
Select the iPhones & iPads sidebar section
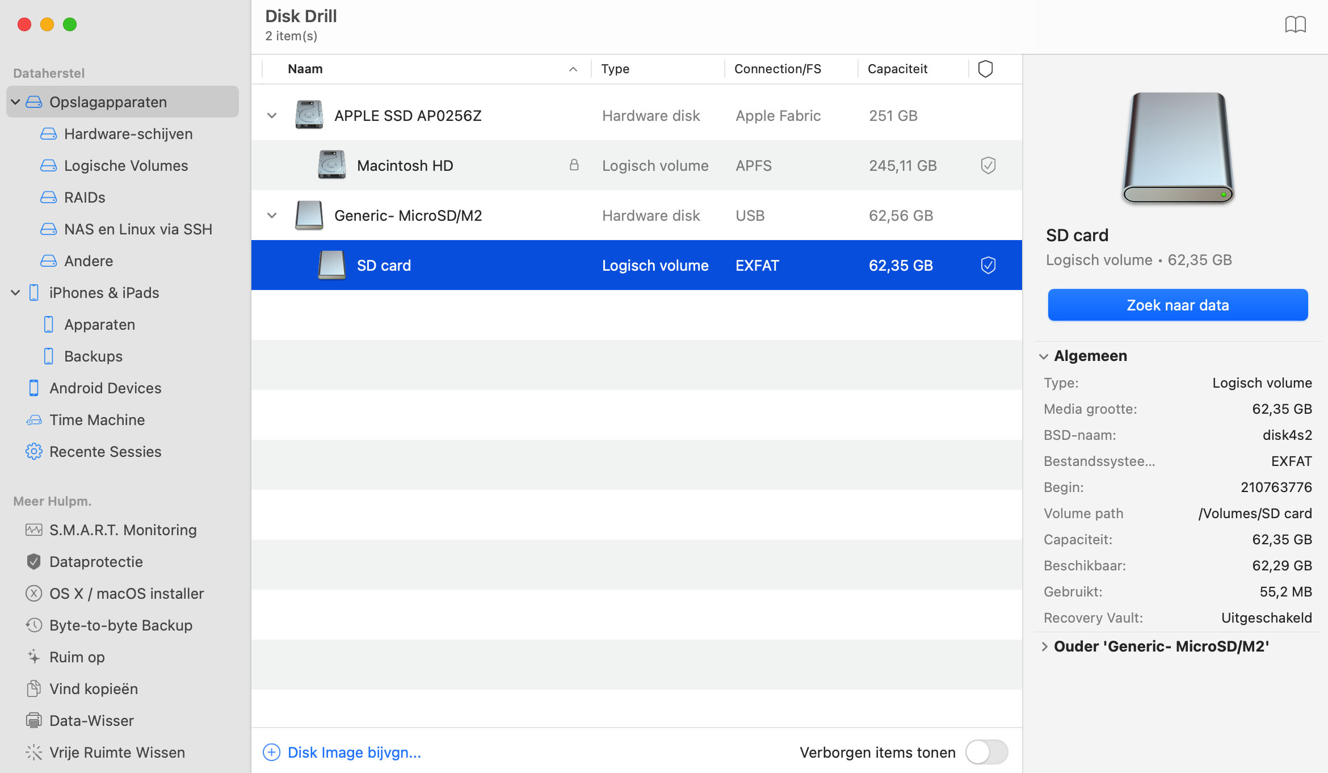pyautogui.click(x=104, y=292)
